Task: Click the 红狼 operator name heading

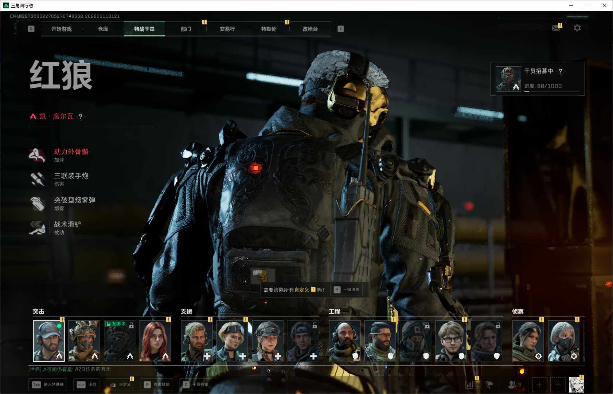Action: (61, 75)
